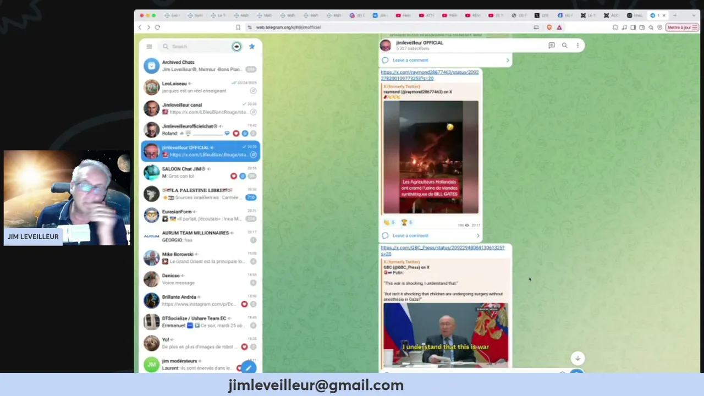704x396 pixels.
Task: Open the jim modérateurs chat
Action: pyautogui.click(x=201, y=364)
